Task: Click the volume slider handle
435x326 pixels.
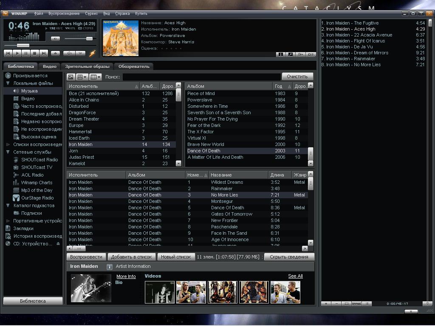Action: tap(89, 39)
